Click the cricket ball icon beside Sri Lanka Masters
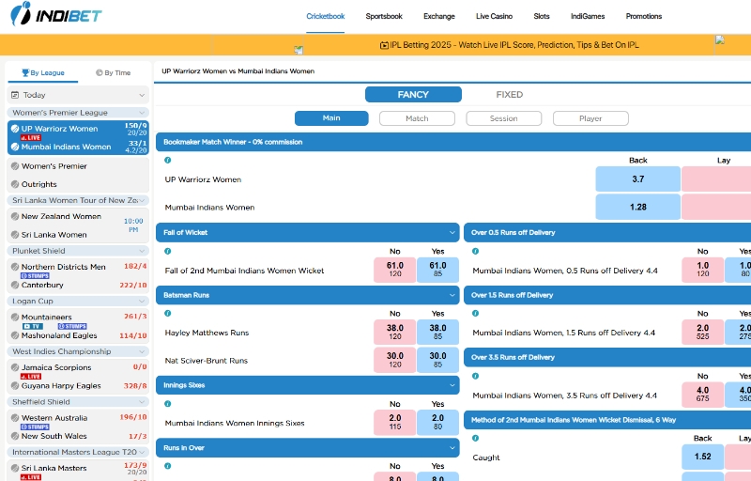The height and width of the screenshot is (481, 751). click(x=15, y=468)
